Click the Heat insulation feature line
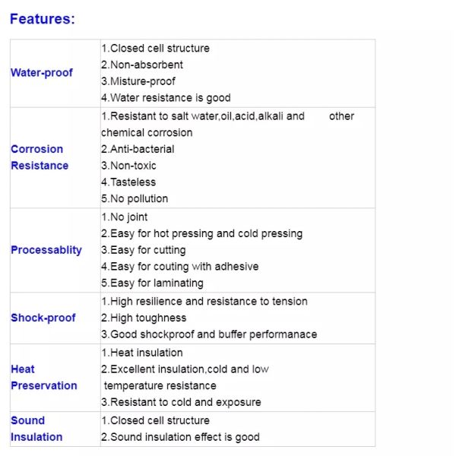The width and height of the screenshot is (456, 456). [x=142, y=353]
